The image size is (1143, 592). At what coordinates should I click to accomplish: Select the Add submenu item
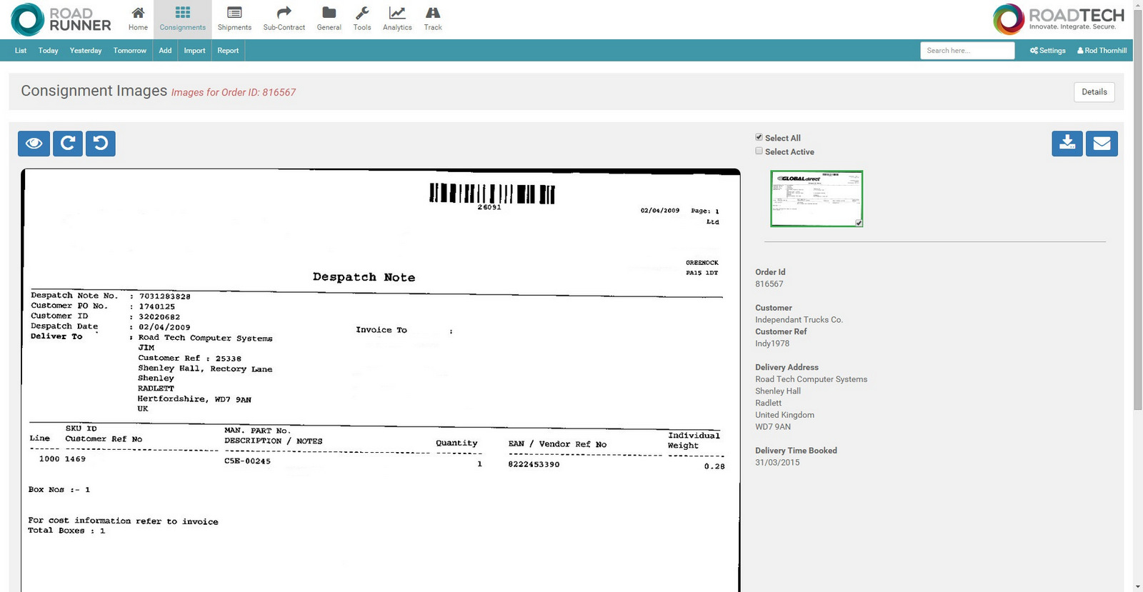165,51
